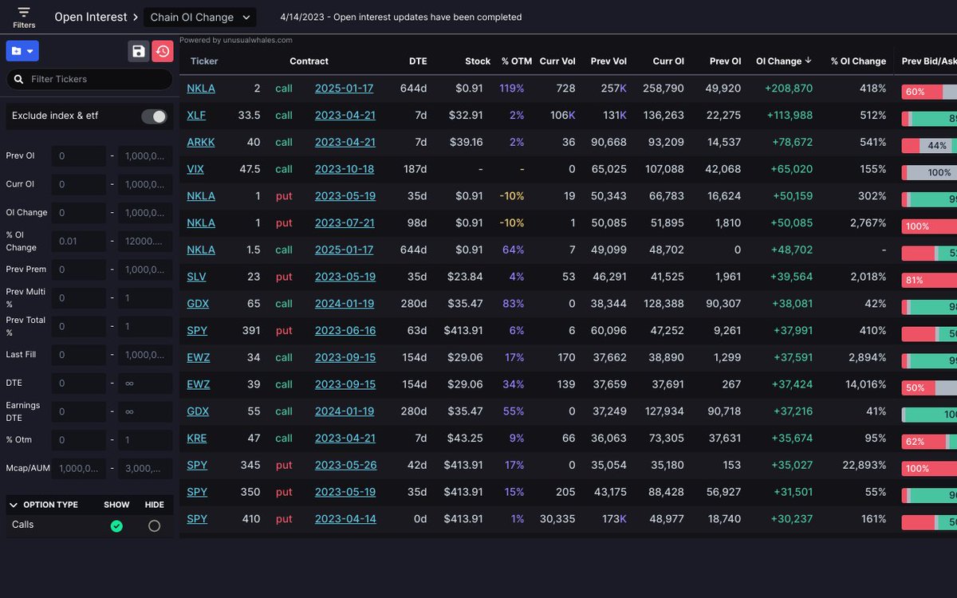Click the Prev Prem minimum field
The image size is (957, 598).
pos(79,269)
